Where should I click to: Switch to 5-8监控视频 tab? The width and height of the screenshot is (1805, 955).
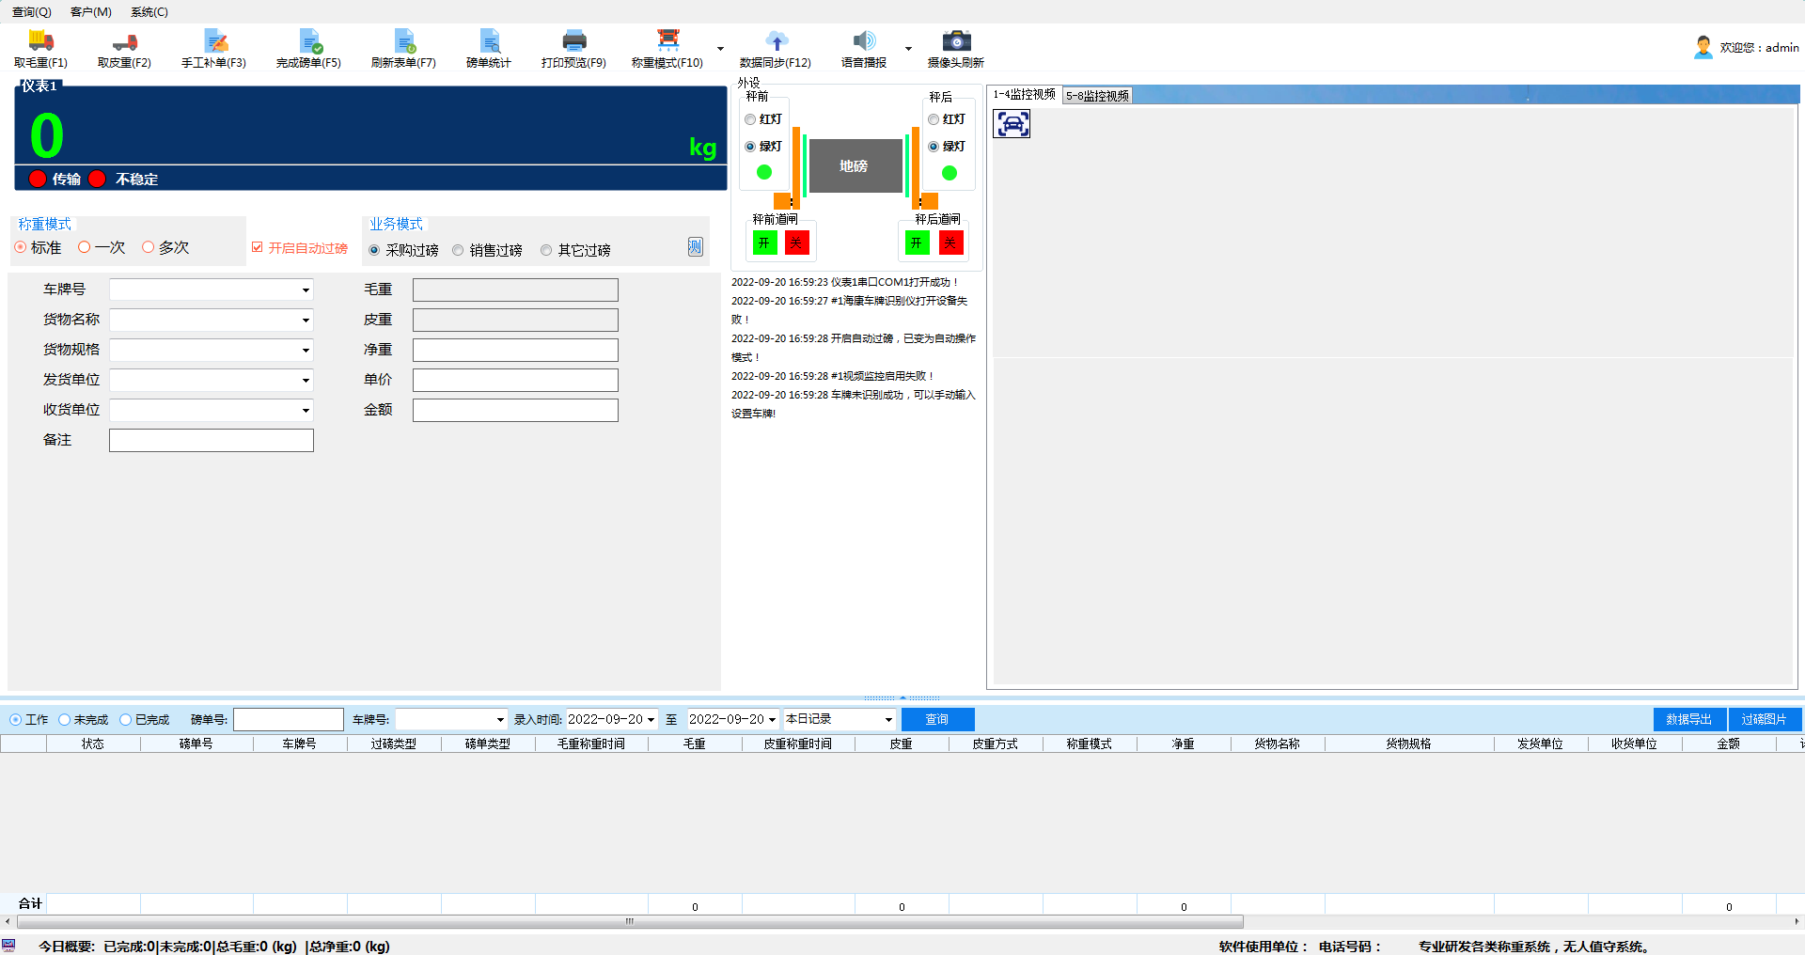[x=1097, y=96]
